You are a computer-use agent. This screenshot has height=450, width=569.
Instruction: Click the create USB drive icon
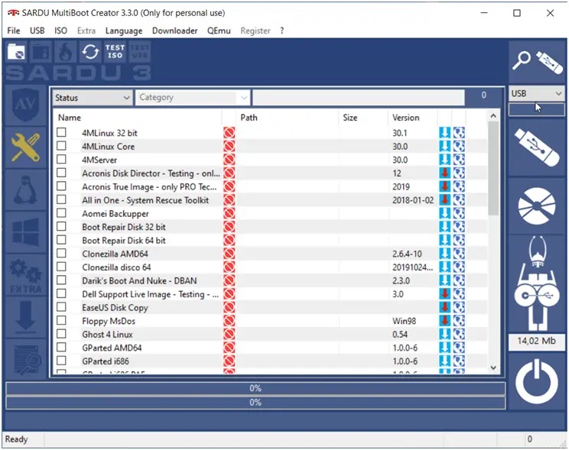point(537,147)
